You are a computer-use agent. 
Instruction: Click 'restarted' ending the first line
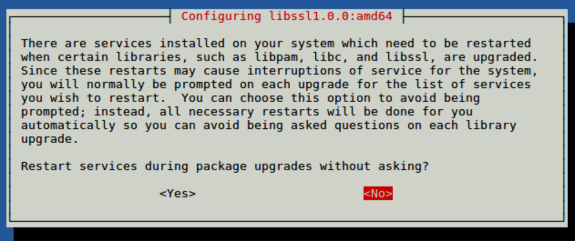click(x=498, y=44)
